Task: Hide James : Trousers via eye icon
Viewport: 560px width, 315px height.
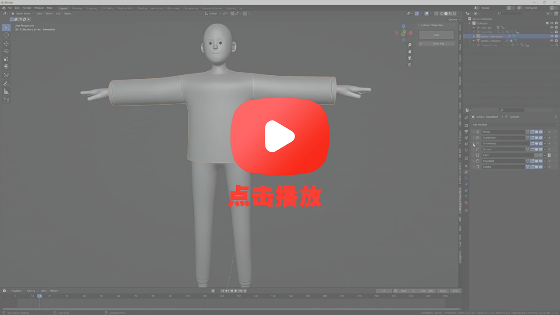Action: pyautogui.click(x=551, y=41)
